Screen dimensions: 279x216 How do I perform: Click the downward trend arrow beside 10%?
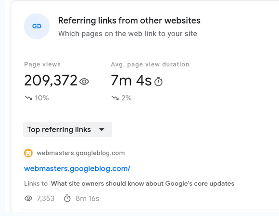[x=28, y=98]
